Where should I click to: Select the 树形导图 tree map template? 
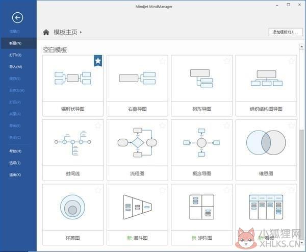(x=202, y=86)
